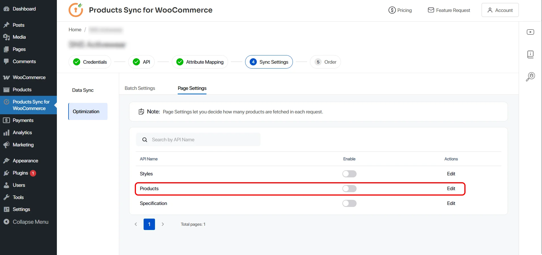The image size is (542, 255).
Task: Select page 1 in pagination
Action: (149, 224)
